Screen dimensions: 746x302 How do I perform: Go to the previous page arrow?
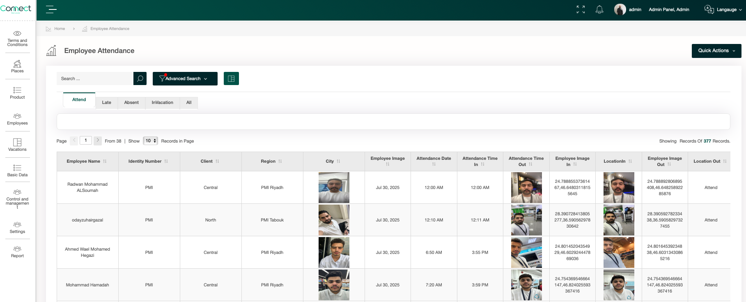74,141
